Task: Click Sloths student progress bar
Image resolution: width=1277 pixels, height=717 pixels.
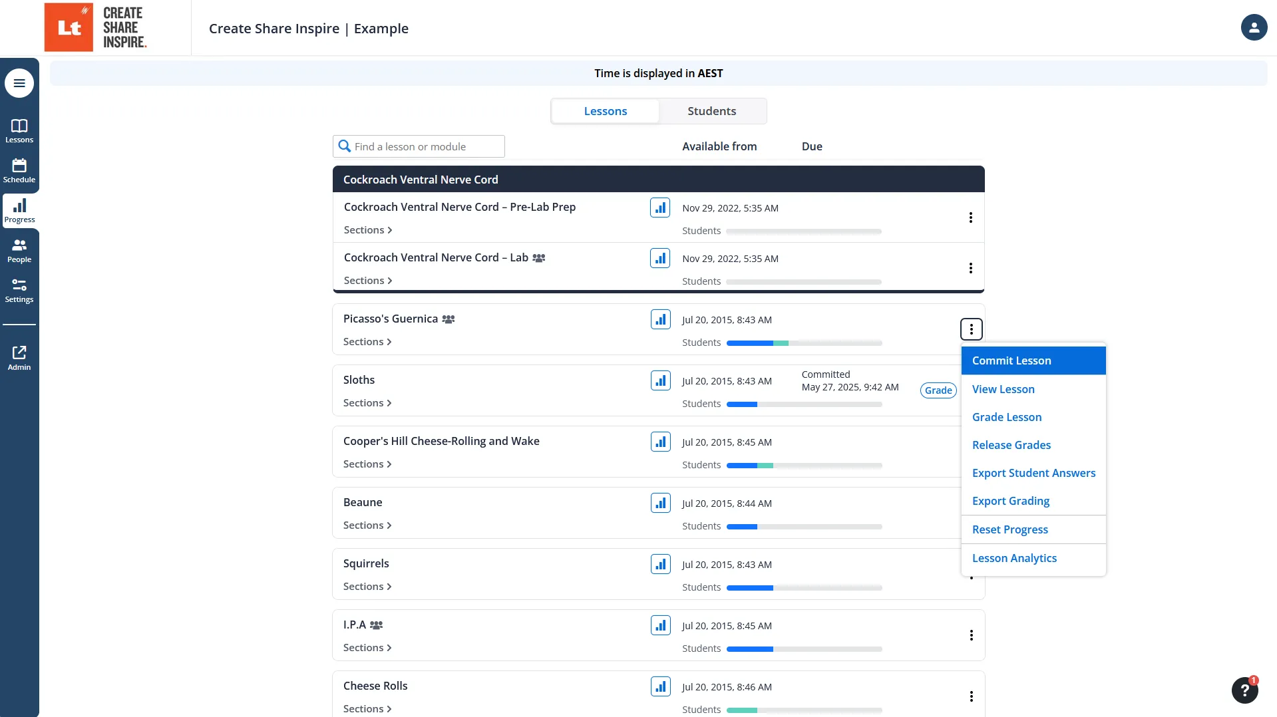Action: 804,404
